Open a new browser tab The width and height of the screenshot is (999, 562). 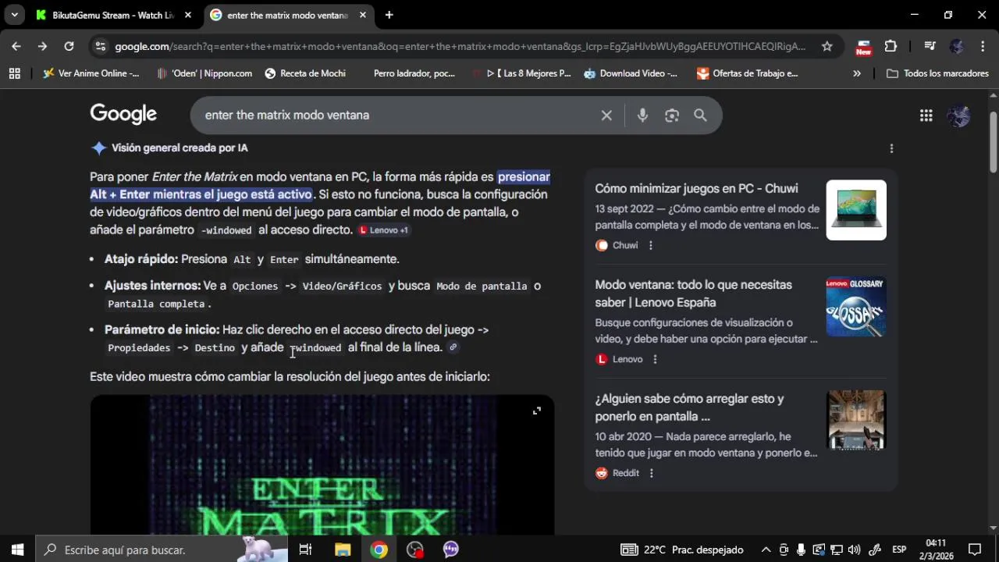(389, 15)
